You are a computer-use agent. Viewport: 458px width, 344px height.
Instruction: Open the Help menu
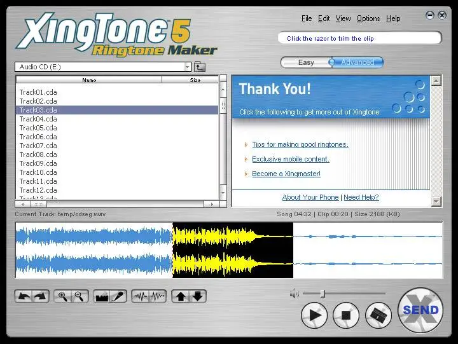pos(393,18)
